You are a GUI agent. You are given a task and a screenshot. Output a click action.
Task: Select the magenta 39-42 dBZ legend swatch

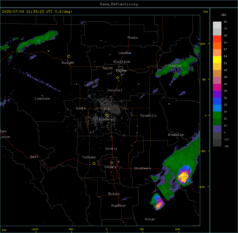(217, 87)
